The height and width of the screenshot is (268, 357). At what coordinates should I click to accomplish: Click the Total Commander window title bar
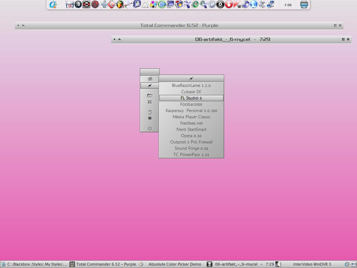tap(179, 25)
